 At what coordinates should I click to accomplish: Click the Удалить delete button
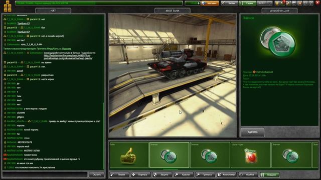pyautogui.click(x=252, y=132)
